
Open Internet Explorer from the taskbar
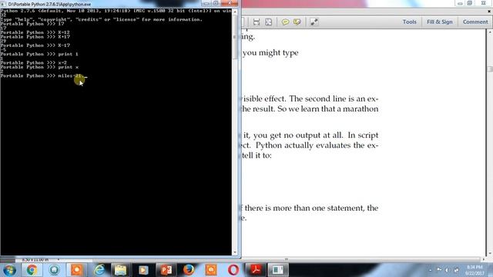[99, 270]
